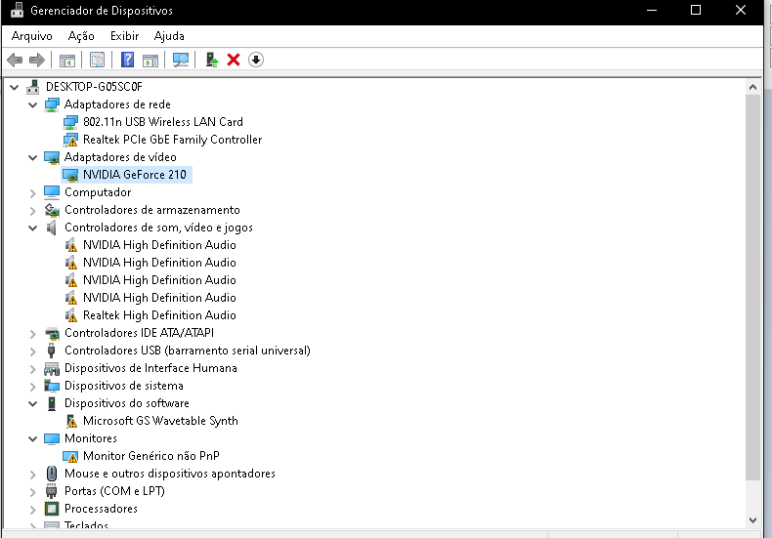This screenshot has height=538, width=772.
Task: Click the 802.11n USB Wireless LAN Card icon
Action: pos(70,122)
